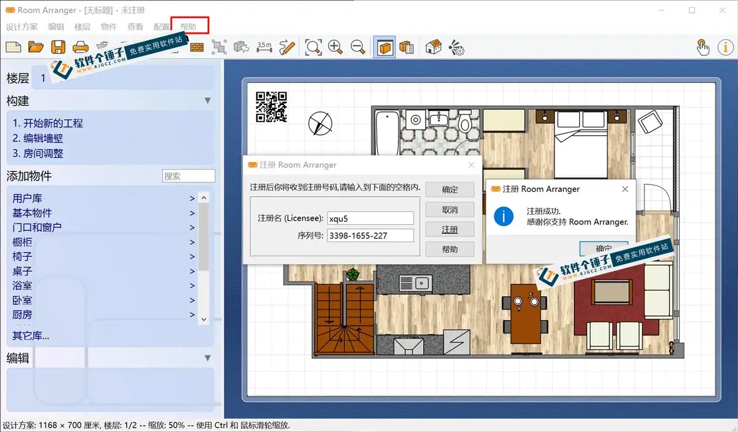Expand the 用户库 category arrow
Viewport: 738px width, 432px height.
click(x=192, y=198)
